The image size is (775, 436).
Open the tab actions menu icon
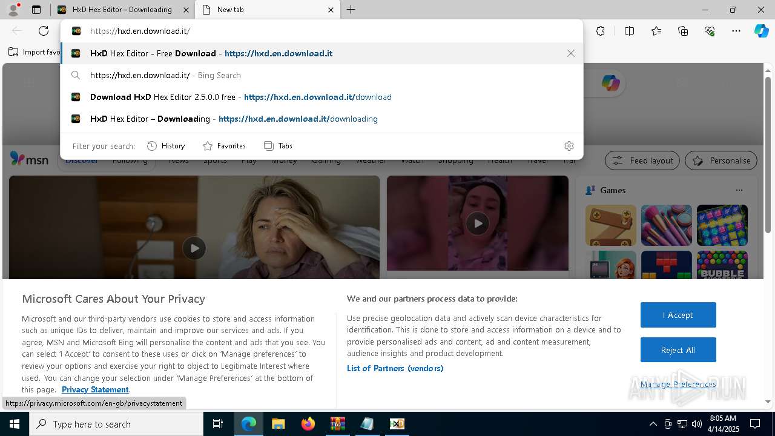(36, 10)
